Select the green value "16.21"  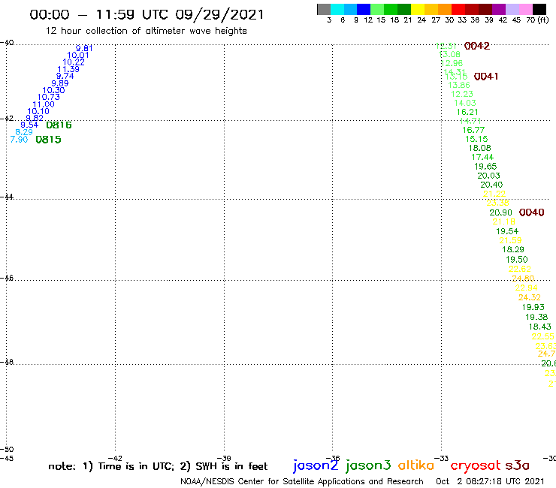467,113
